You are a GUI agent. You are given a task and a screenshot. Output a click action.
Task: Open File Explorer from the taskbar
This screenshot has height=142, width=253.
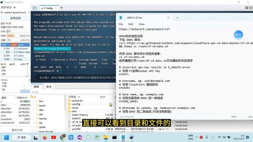[106, 138]
